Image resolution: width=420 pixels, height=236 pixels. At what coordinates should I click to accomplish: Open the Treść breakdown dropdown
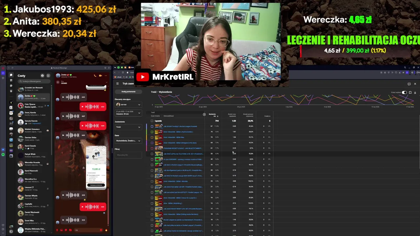point(128,127)
